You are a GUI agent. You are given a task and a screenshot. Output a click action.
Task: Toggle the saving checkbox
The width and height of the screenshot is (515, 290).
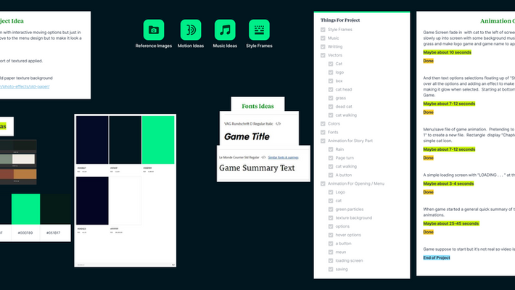click(x=331, y=269)
